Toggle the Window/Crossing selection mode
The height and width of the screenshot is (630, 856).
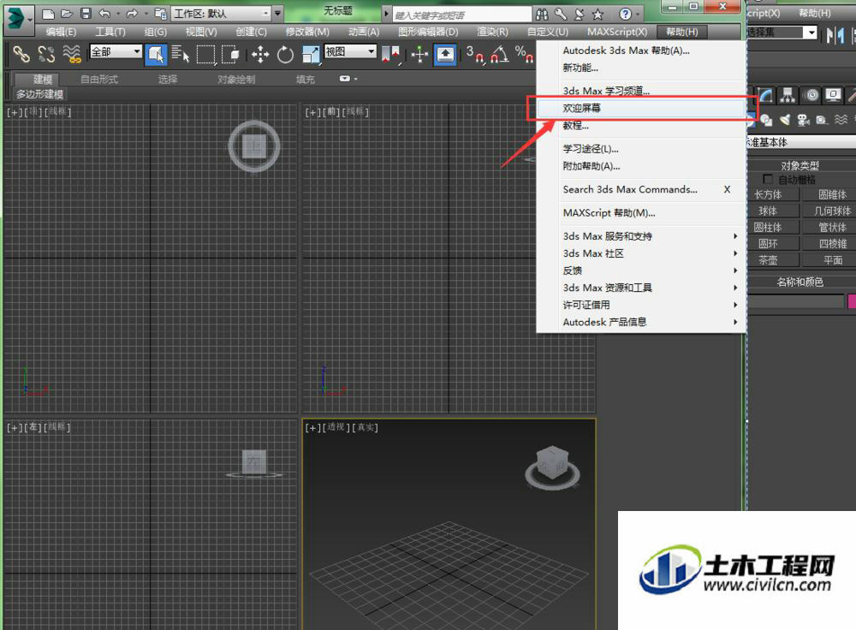[x=230, y=54]
